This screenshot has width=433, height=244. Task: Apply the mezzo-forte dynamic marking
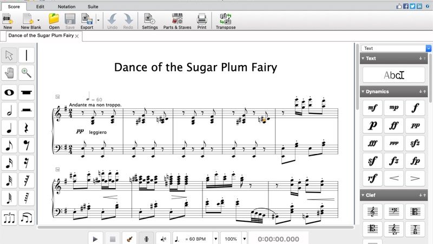372,107
